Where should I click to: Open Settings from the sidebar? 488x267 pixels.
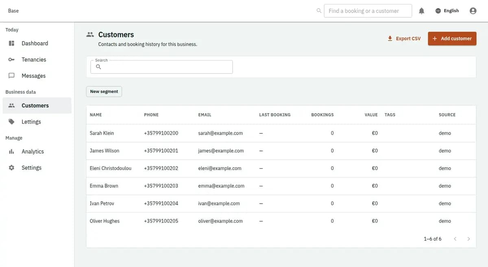(37, 168)
